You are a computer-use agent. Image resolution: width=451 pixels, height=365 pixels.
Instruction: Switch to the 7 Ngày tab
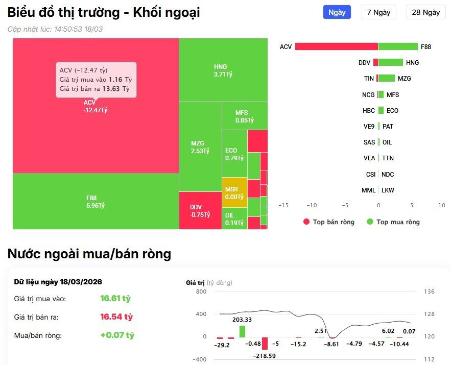(x=378, y=12)
